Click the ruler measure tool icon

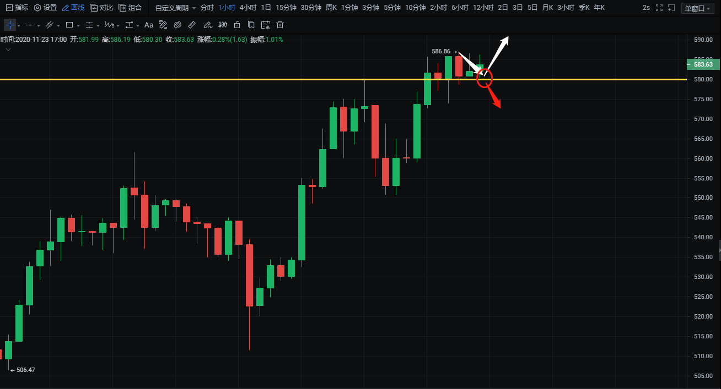tap(192, 25)
